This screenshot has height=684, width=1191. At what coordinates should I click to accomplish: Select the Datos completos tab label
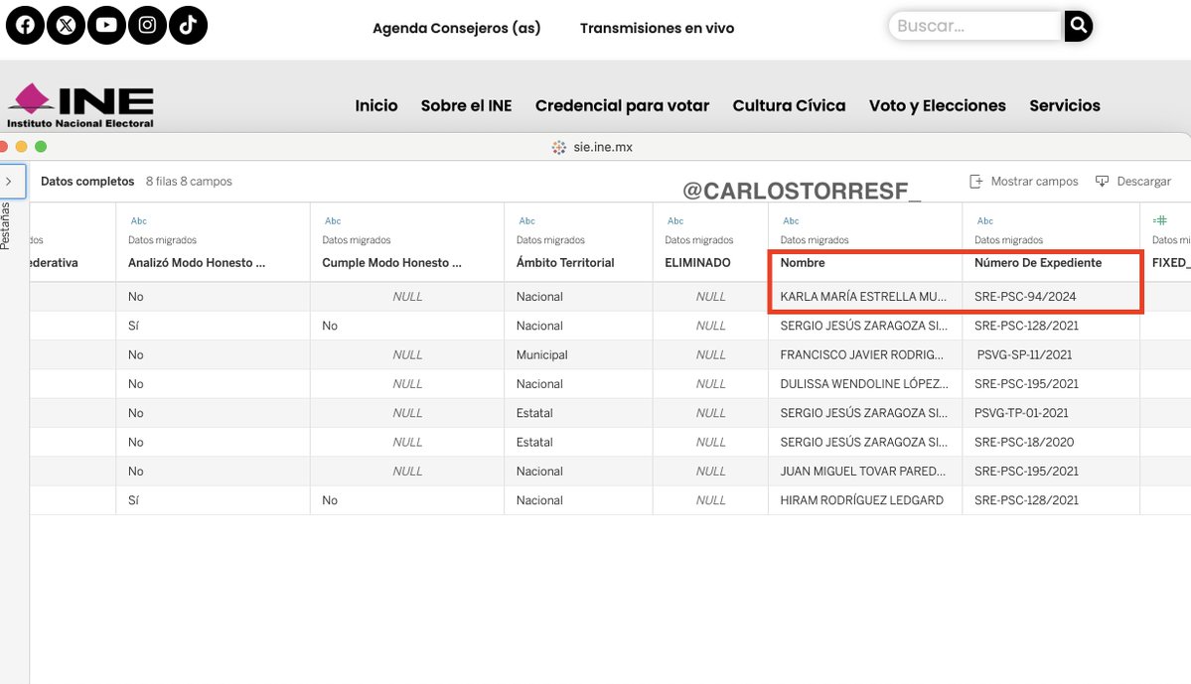(87, 182)
